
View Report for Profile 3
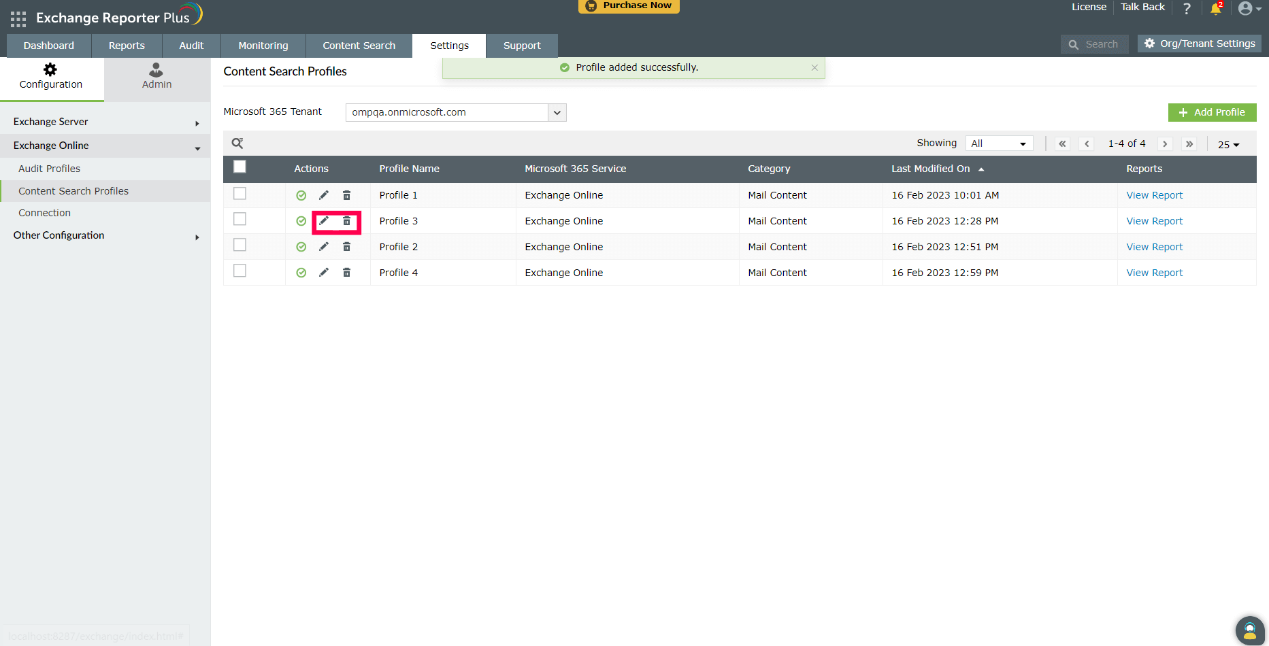[1155, 221]
